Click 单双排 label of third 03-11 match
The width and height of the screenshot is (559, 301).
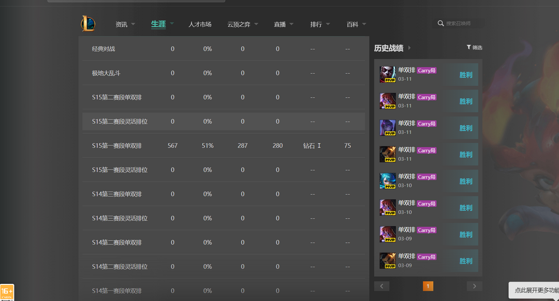(406, 123)
